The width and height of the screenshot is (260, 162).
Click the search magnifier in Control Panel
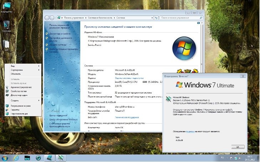(x=201, y=18)
